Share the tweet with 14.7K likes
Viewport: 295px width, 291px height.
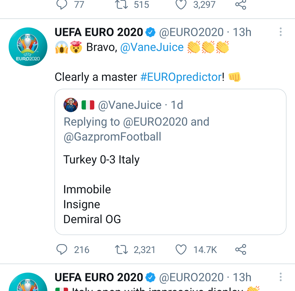(241, 250)
